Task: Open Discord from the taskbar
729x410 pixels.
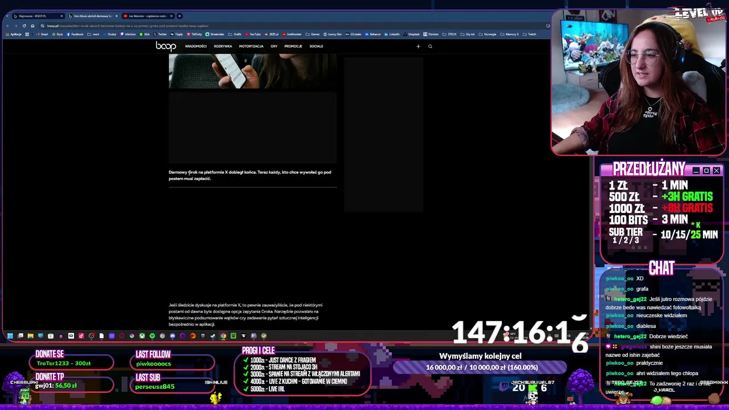Action: (173, 336)
